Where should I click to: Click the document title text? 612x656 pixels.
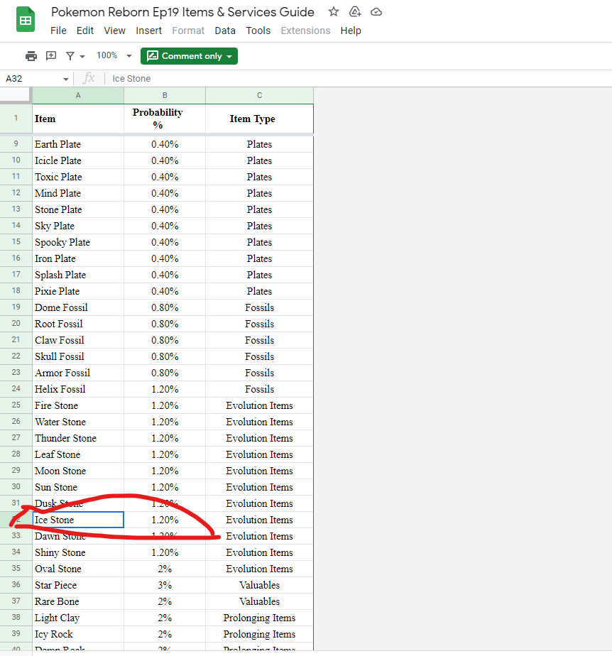click(x=182, y=12)
